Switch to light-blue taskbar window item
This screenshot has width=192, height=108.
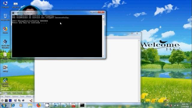point(65,105)
